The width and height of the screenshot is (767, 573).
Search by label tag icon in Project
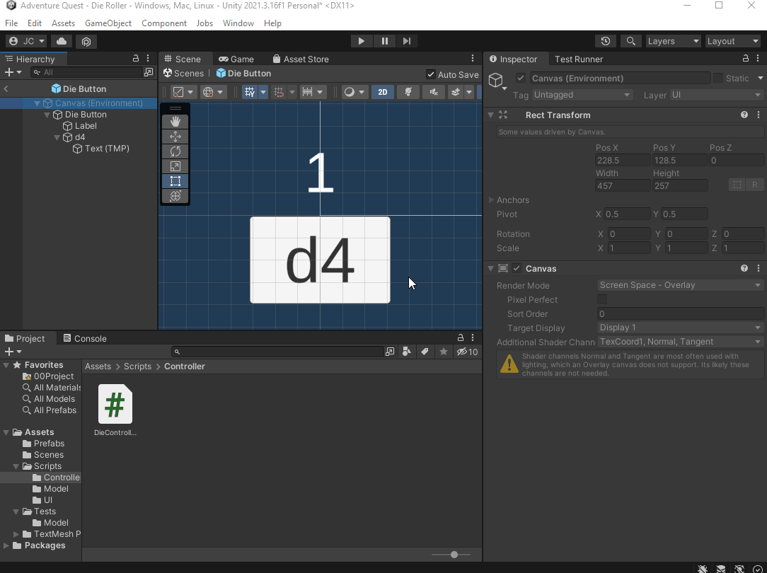425,352
